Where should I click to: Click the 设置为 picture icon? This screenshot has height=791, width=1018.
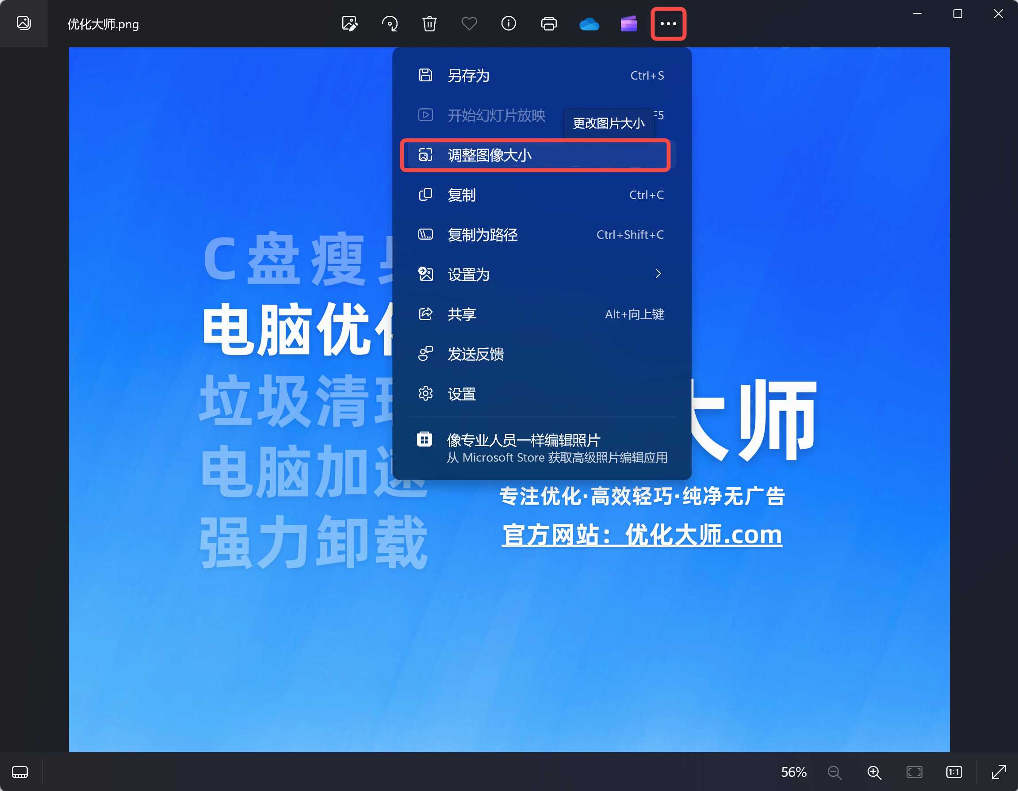pos(425,274)
